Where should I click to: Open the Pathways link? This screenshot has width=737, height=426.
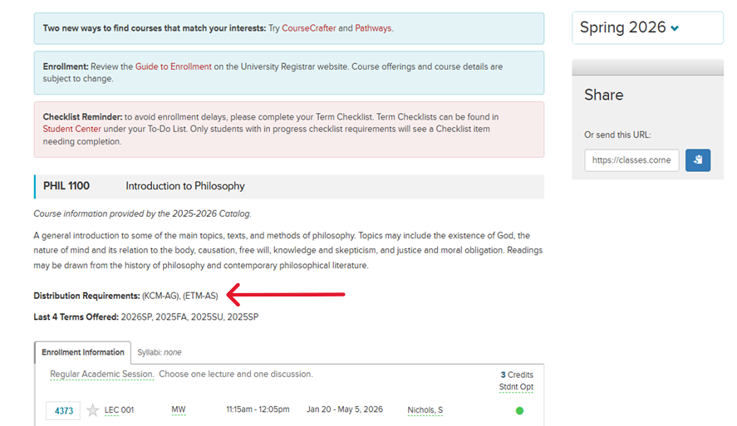pos(373,28)
